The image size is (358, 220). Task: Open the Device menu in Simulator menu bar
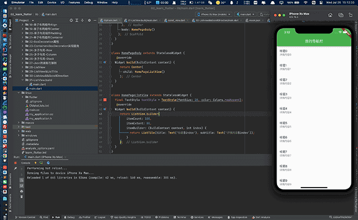[x=52, y=3]
